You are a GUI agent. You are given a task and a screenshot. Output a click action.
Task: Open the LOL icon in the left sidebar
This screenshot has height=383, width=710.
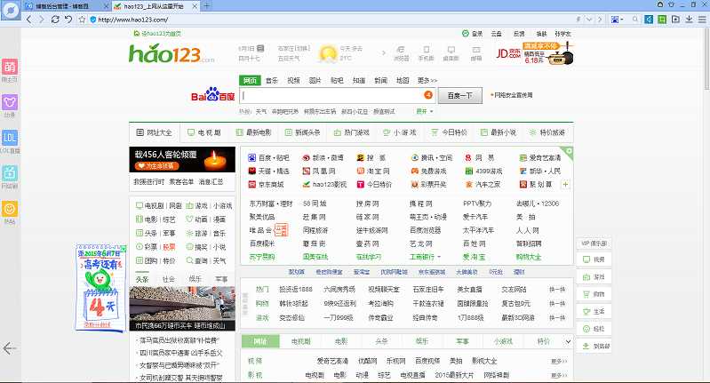(x=10, y=138)
